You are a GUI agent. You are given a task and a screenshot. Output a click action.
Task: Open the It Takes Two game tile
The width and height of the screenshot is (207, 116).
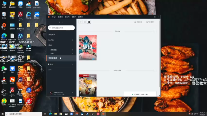[x=87, y=86]
